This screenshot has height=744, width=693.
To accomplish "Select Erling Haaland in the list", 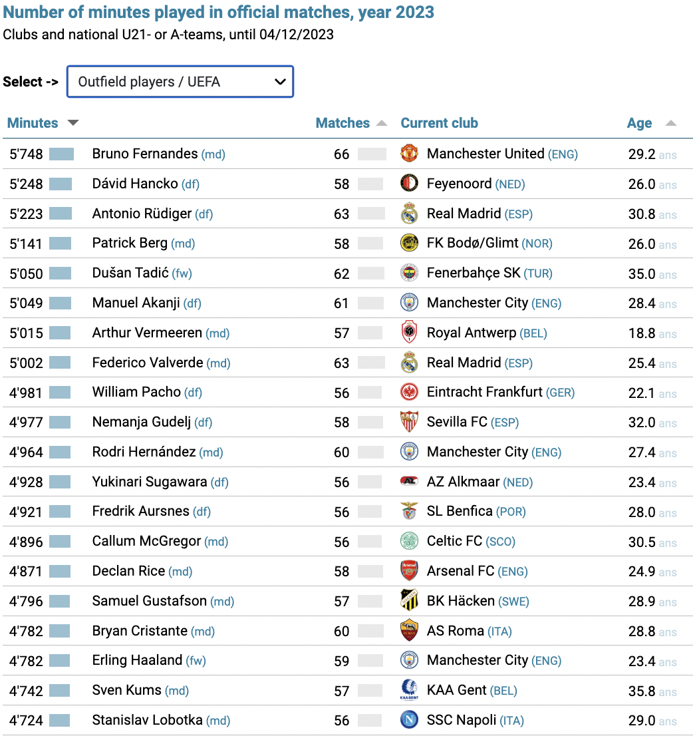I will tap(137, 660).
